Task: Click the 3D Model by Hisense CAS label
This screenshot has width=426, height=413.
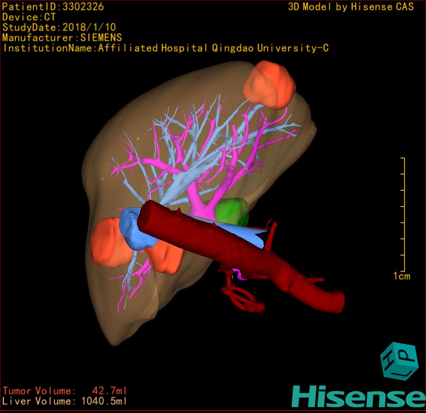Action: 351,7
